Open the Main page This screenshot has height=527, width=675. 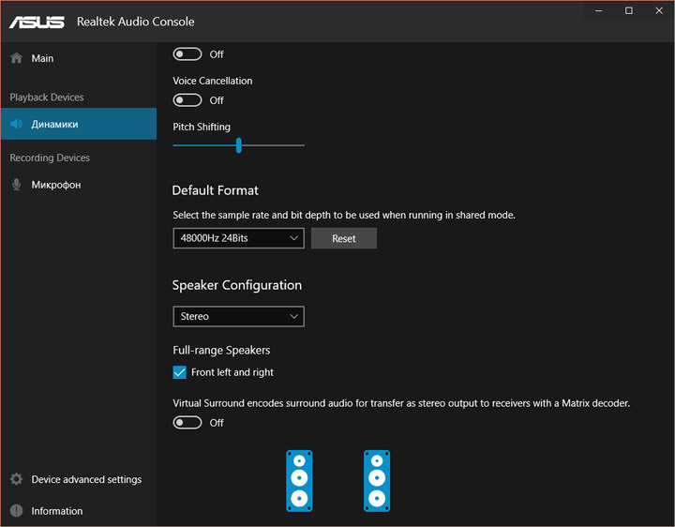tap(42, 58)
